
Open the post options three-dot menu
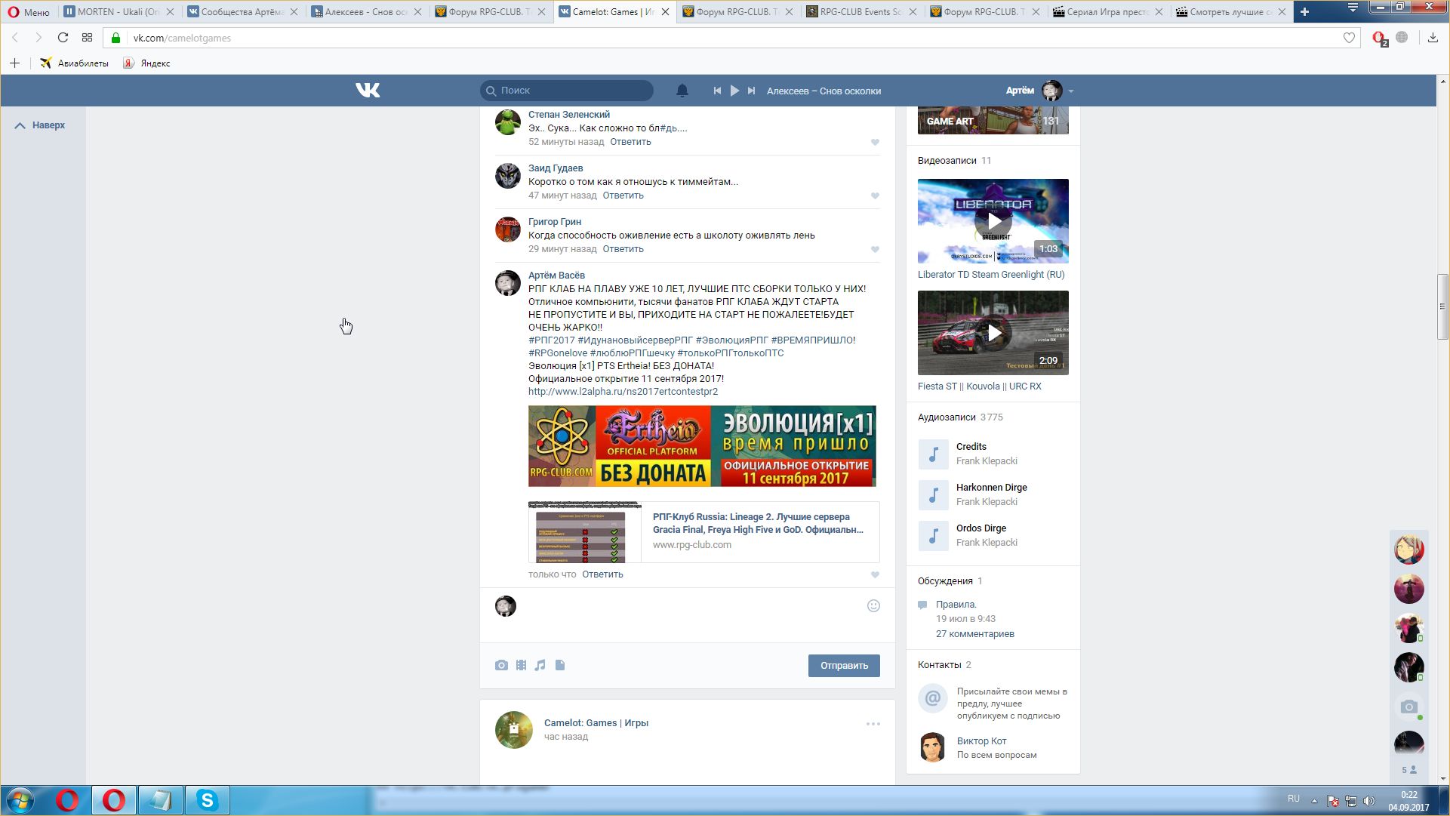click(x=873, y=725)
